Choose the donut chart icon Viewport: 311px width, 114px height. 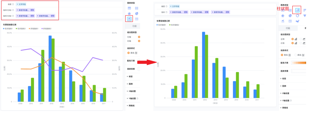pyautogui.click(x=297, y=16)
